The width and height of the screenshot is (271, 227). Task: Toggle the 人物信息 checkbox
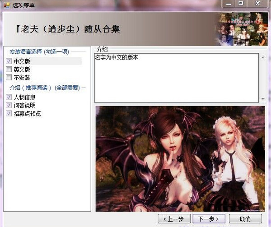click(9, 97)
